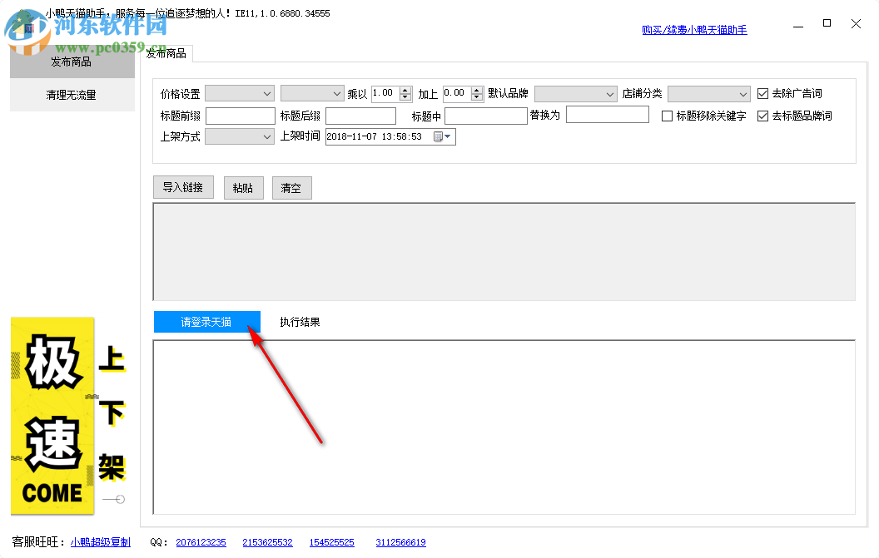
Task: Toggle 去除广告词 checkbox
Action: (x=763, y=94)
